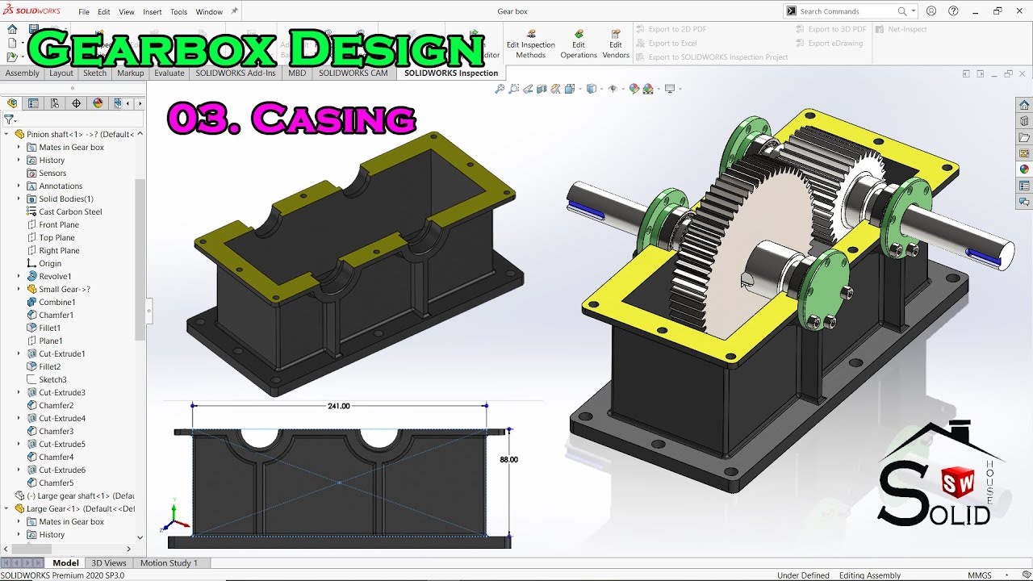Expand the Cut-Extrude3 feature
Viewport: 1033px width, 581px height.
tap(19, 392)
